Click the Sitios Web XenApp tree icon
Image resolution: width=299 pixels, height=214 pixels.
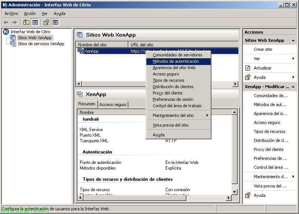13,38
